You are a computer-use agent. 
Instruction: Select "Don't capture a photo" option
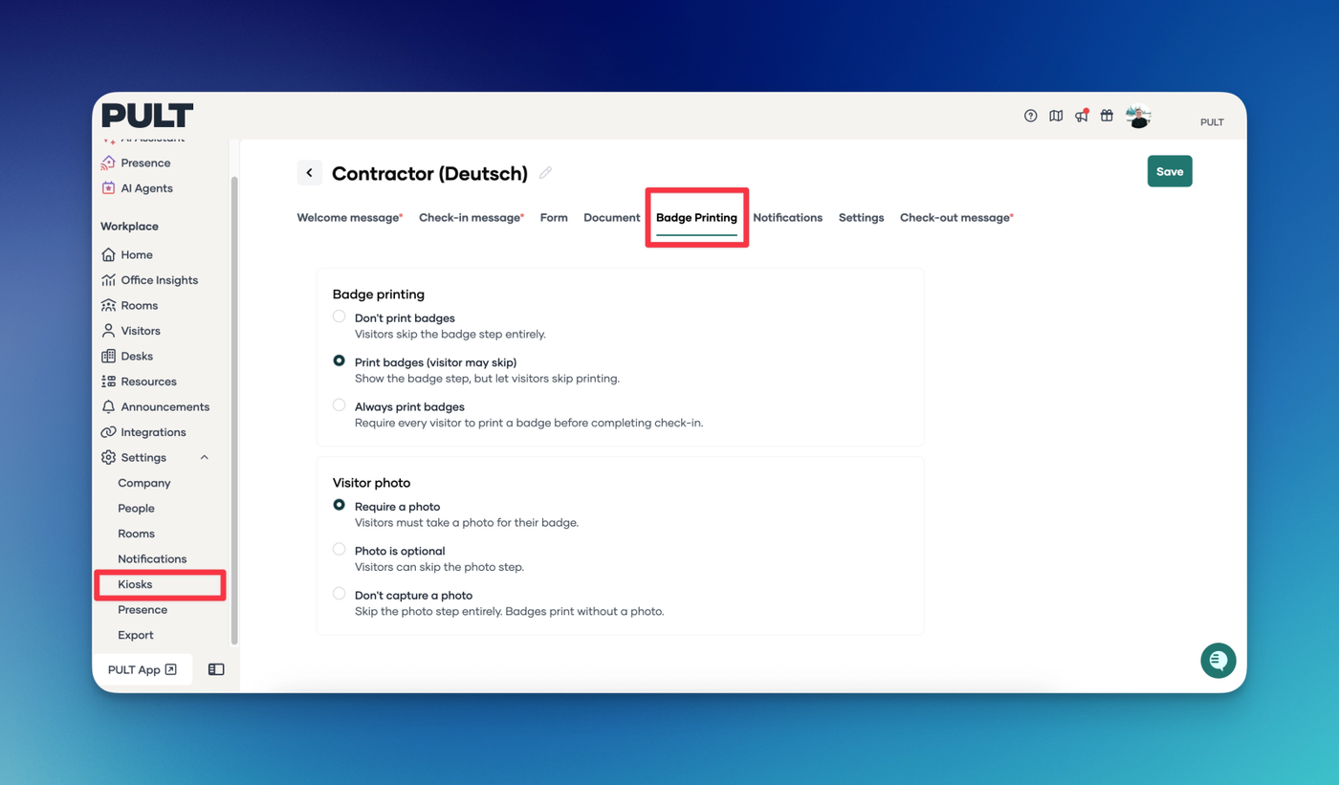[x=340, y=594]
